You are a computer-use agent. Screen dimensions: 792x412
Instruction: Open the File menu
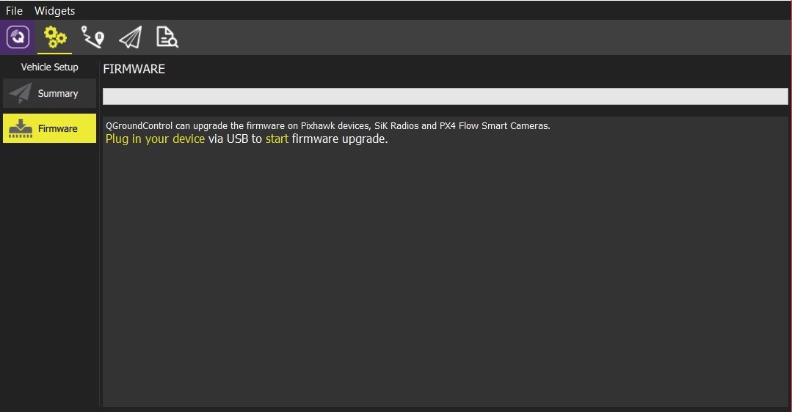tap(14, 11)
